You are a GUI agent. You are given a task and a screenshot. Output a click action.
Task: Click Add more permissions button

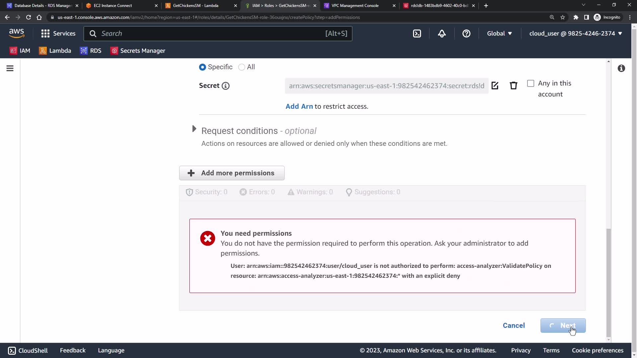click(x=232, y=173)
